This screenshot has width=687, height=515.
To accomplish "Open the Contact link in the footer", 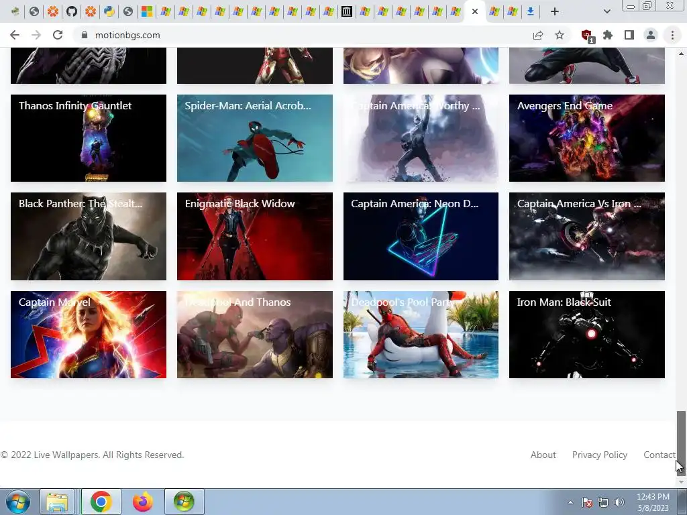I will (x=659, y=455).
